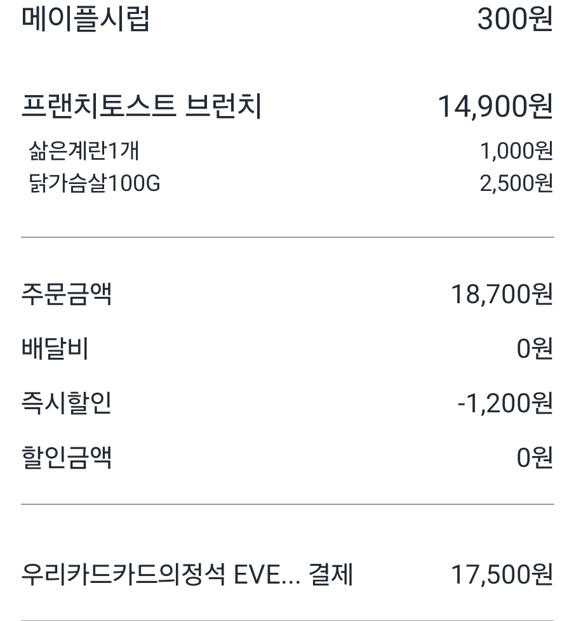Tap the 배달비 label
The image size is (574, 621).
[55, 349]
